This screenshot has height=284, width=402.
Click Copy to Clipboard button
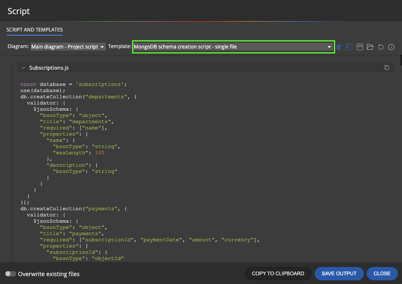[x=278, y=274]
